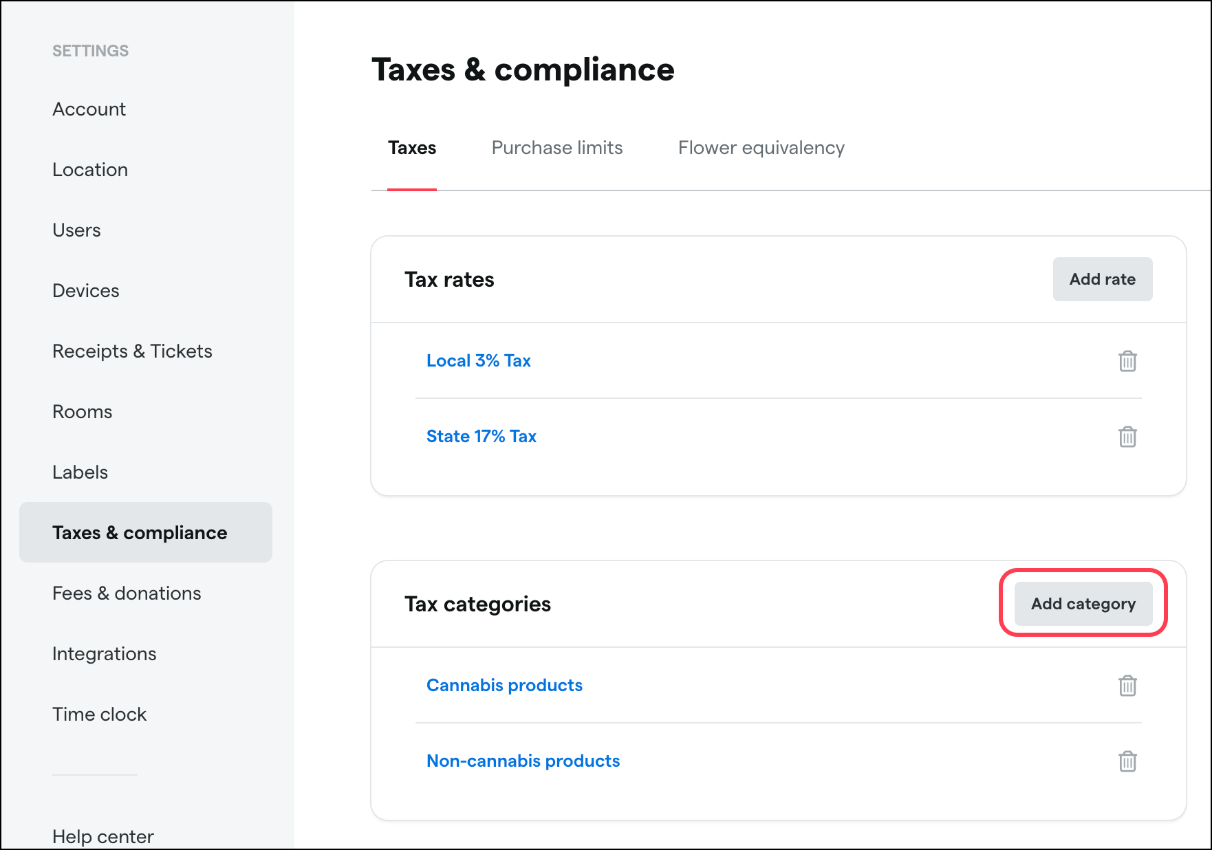
Task: Switch to the Taxes tab
Action: 412,148
